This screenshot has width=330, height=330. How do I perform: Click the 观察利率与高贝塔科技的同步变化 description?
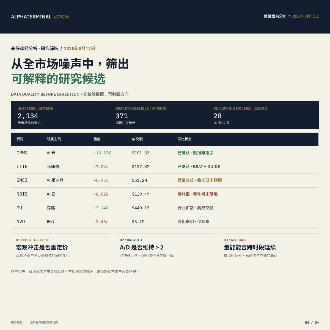pos(43,255)
